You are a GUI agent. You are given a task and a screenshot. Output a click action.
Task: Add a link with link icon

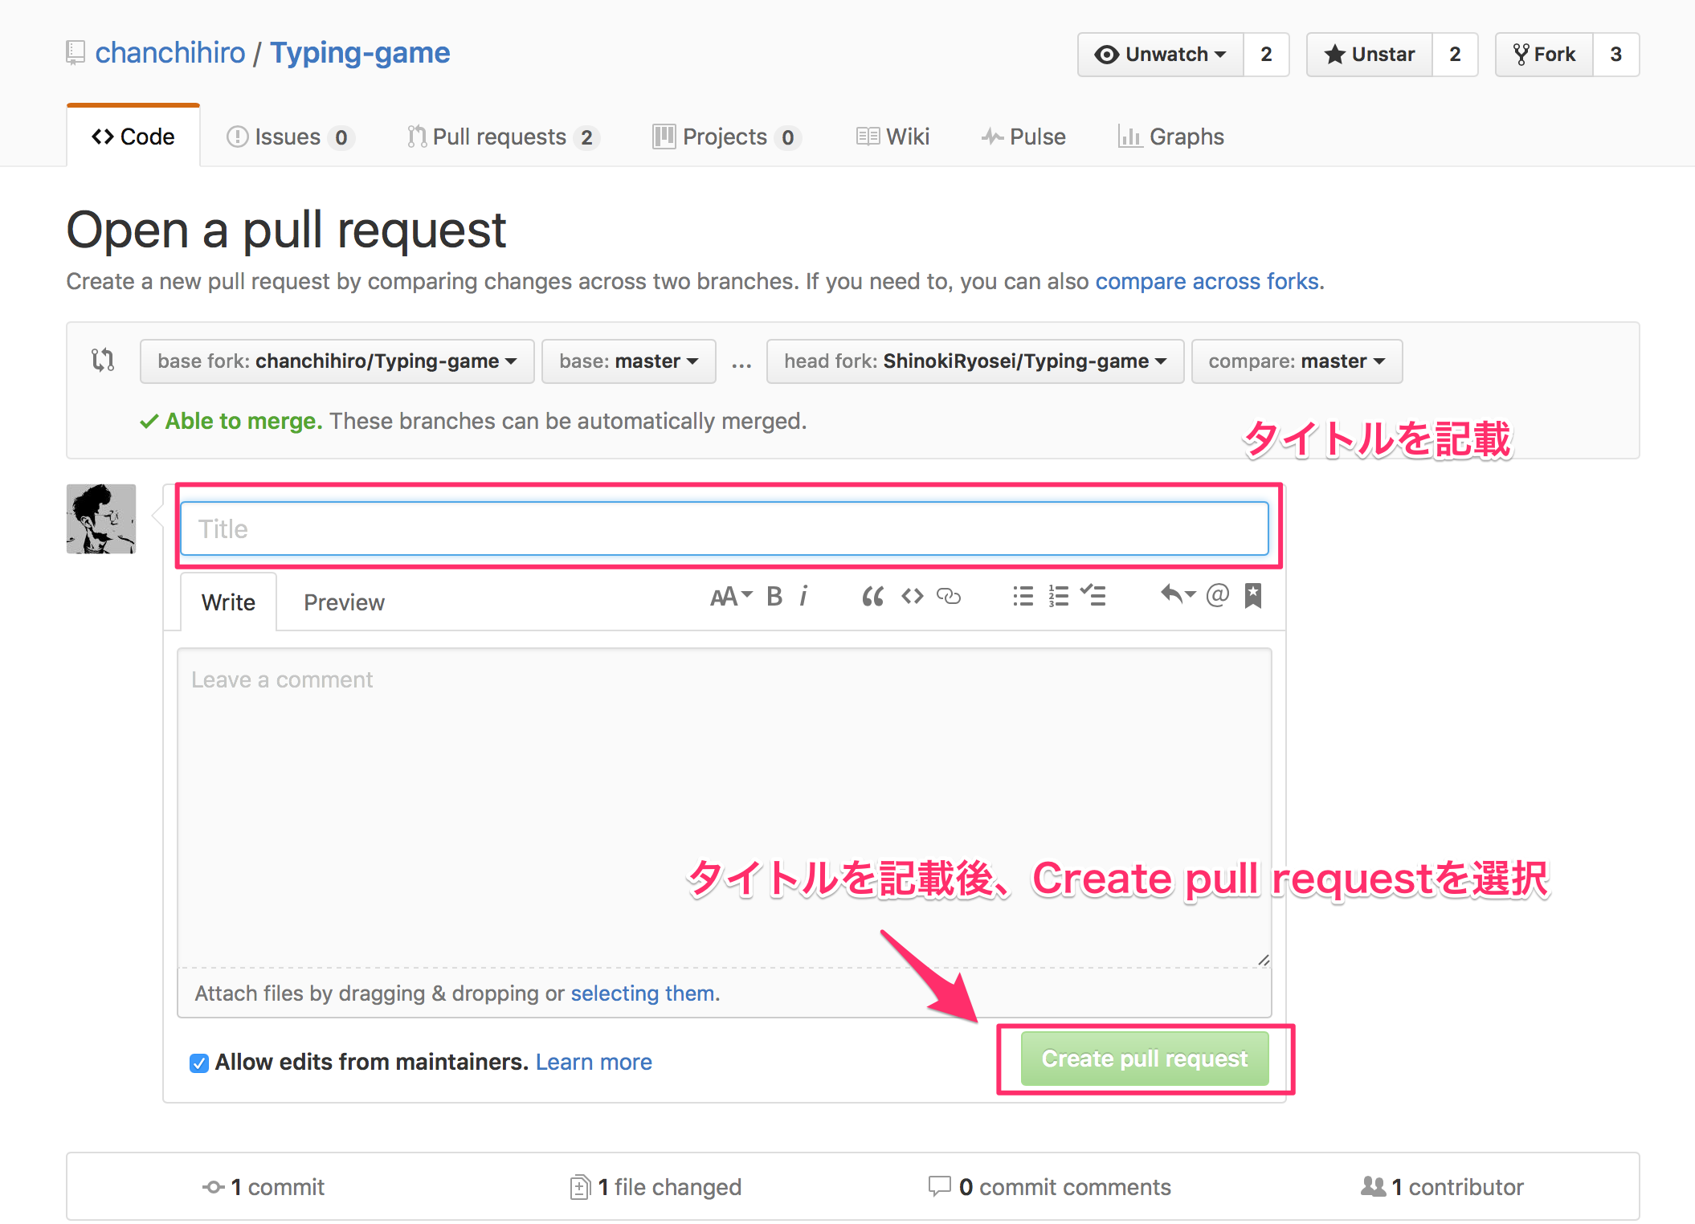949,597
